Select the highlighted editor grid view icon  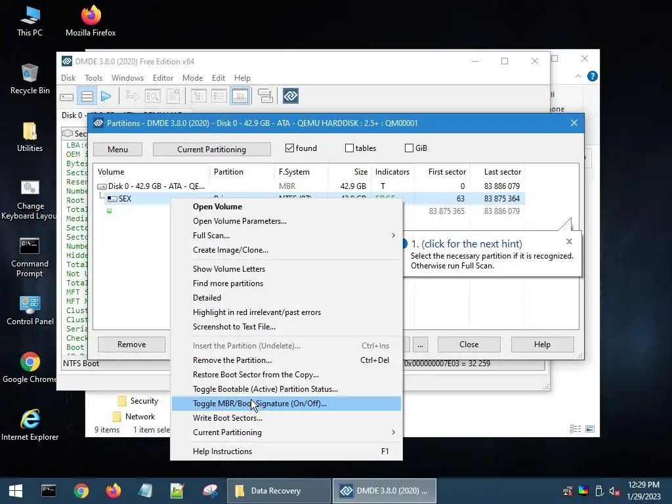pyautogui.click(x=240, y=96)
